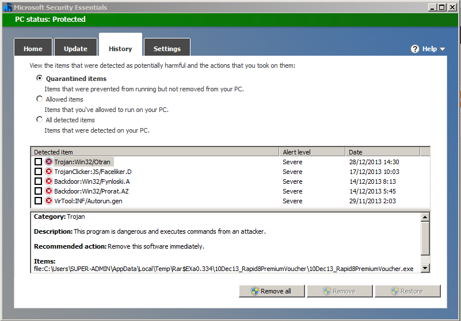This screenshot has width=461, height=321.
Task: Open the History tab
Action: click(x=120, y=45)
